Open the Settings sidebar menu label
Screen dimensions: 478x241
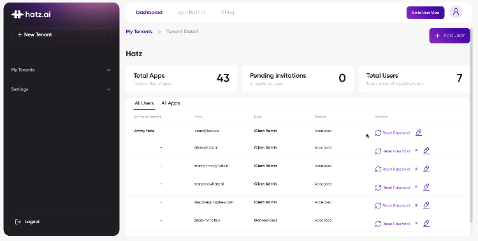(x=20, y=89)
